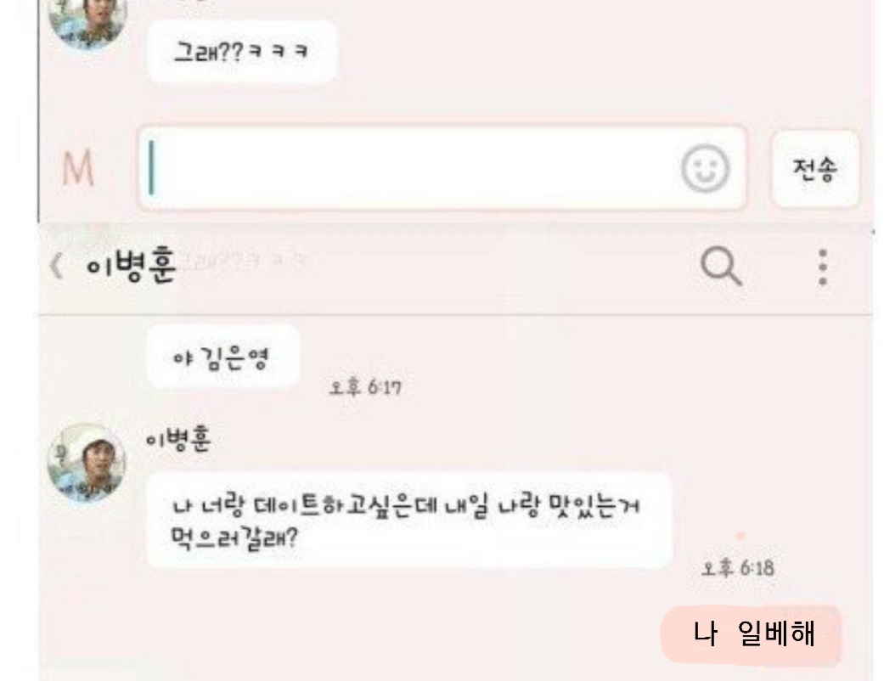The image size is (884, 681).
Task: Click the word 먹으러갈래? in long message
Action: (x=234, y=537)
